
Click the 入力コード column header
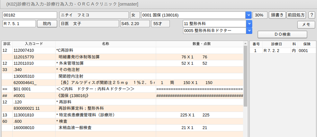click(34, 44)
